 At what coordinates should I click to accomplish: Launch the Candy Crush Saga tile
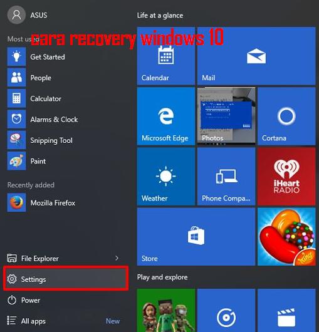click(x=286, y=237)
